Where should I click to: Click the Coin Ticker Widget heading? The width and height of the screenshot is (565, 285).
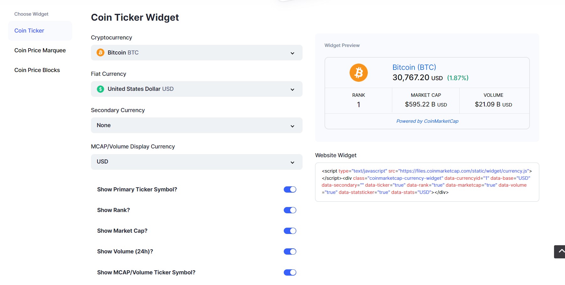135,18
